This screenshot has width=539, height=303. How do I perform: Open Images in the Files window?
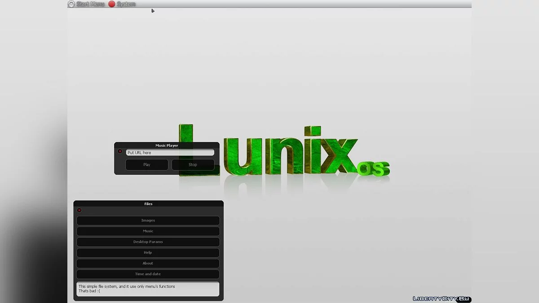click(x=148, y=220)
